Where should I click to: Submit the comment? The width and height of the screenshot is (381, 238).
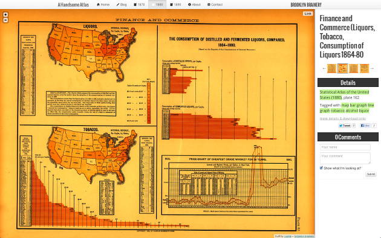click(x=371, y=174)
